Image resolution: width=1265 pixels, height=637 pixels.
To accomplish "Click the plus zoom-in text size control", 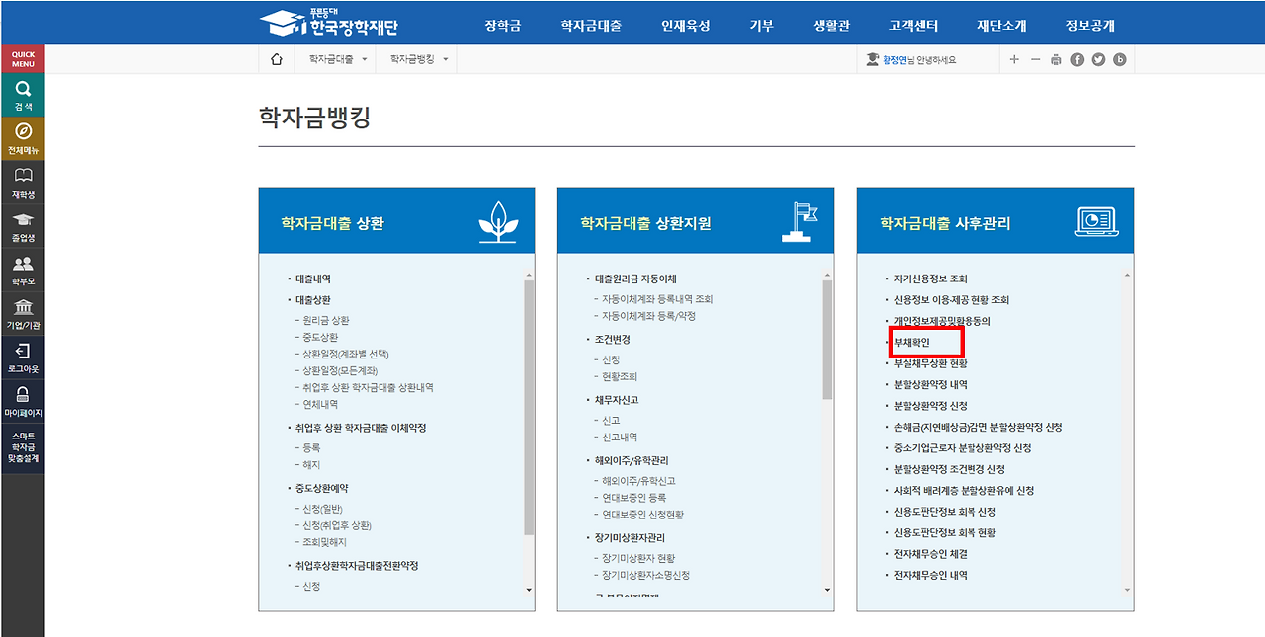I will (1016, 59).
